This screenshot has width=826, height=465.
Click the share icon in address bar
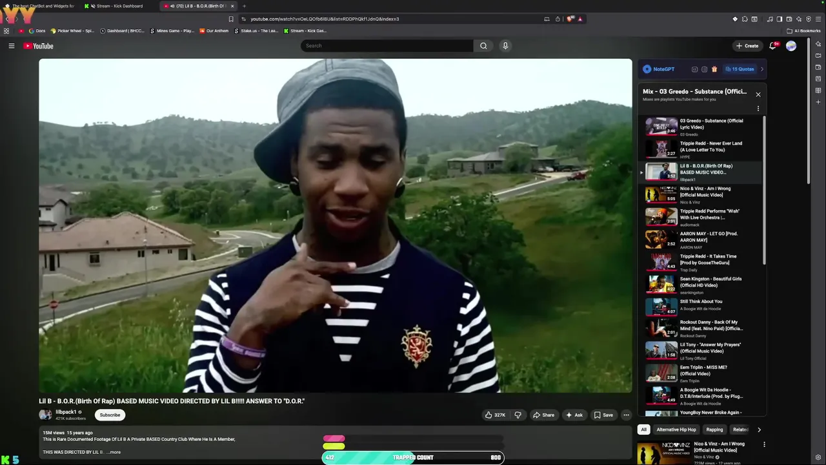(558, 19)
